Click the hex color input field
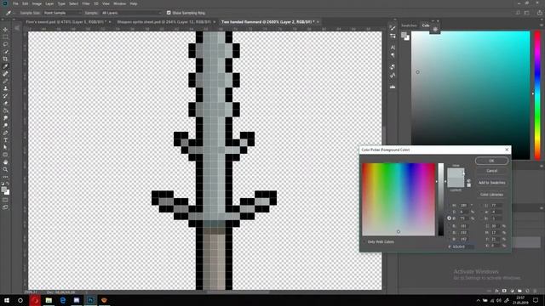The width and height of the screenshot is (545, 306). [463, 246]
